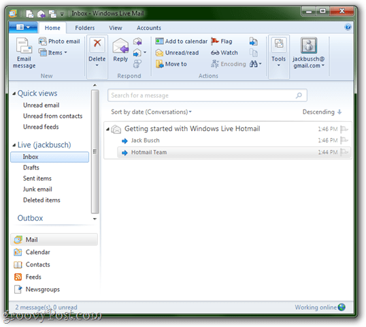The height and width of the screenshot is (327, 366).
Task: Toggle Unread/read status of message
Action: point(178,52)
